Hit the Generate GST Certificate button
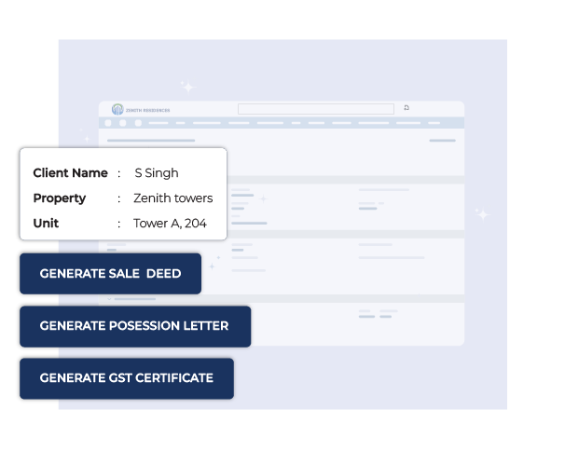The width and height of the screenshot is (565, 450). (x=126, y=378)
